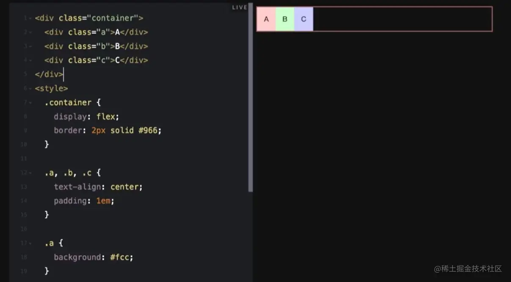Select the blue C box in preview
Screen dimensions: 511x282
(x=304, y=19)
